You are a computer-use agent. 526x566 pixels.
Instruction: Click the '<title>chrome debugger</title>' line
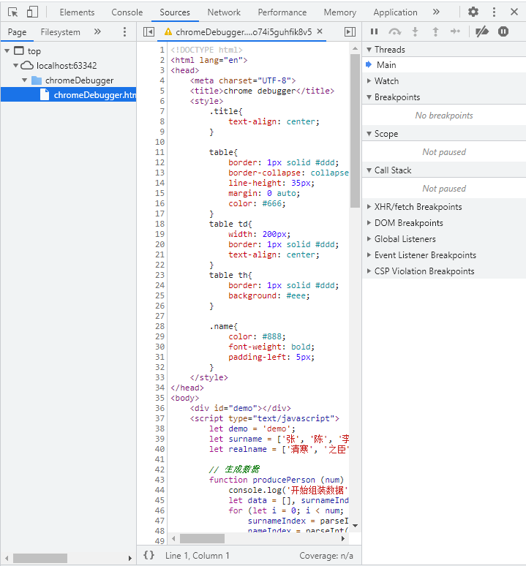coord(262,91)
